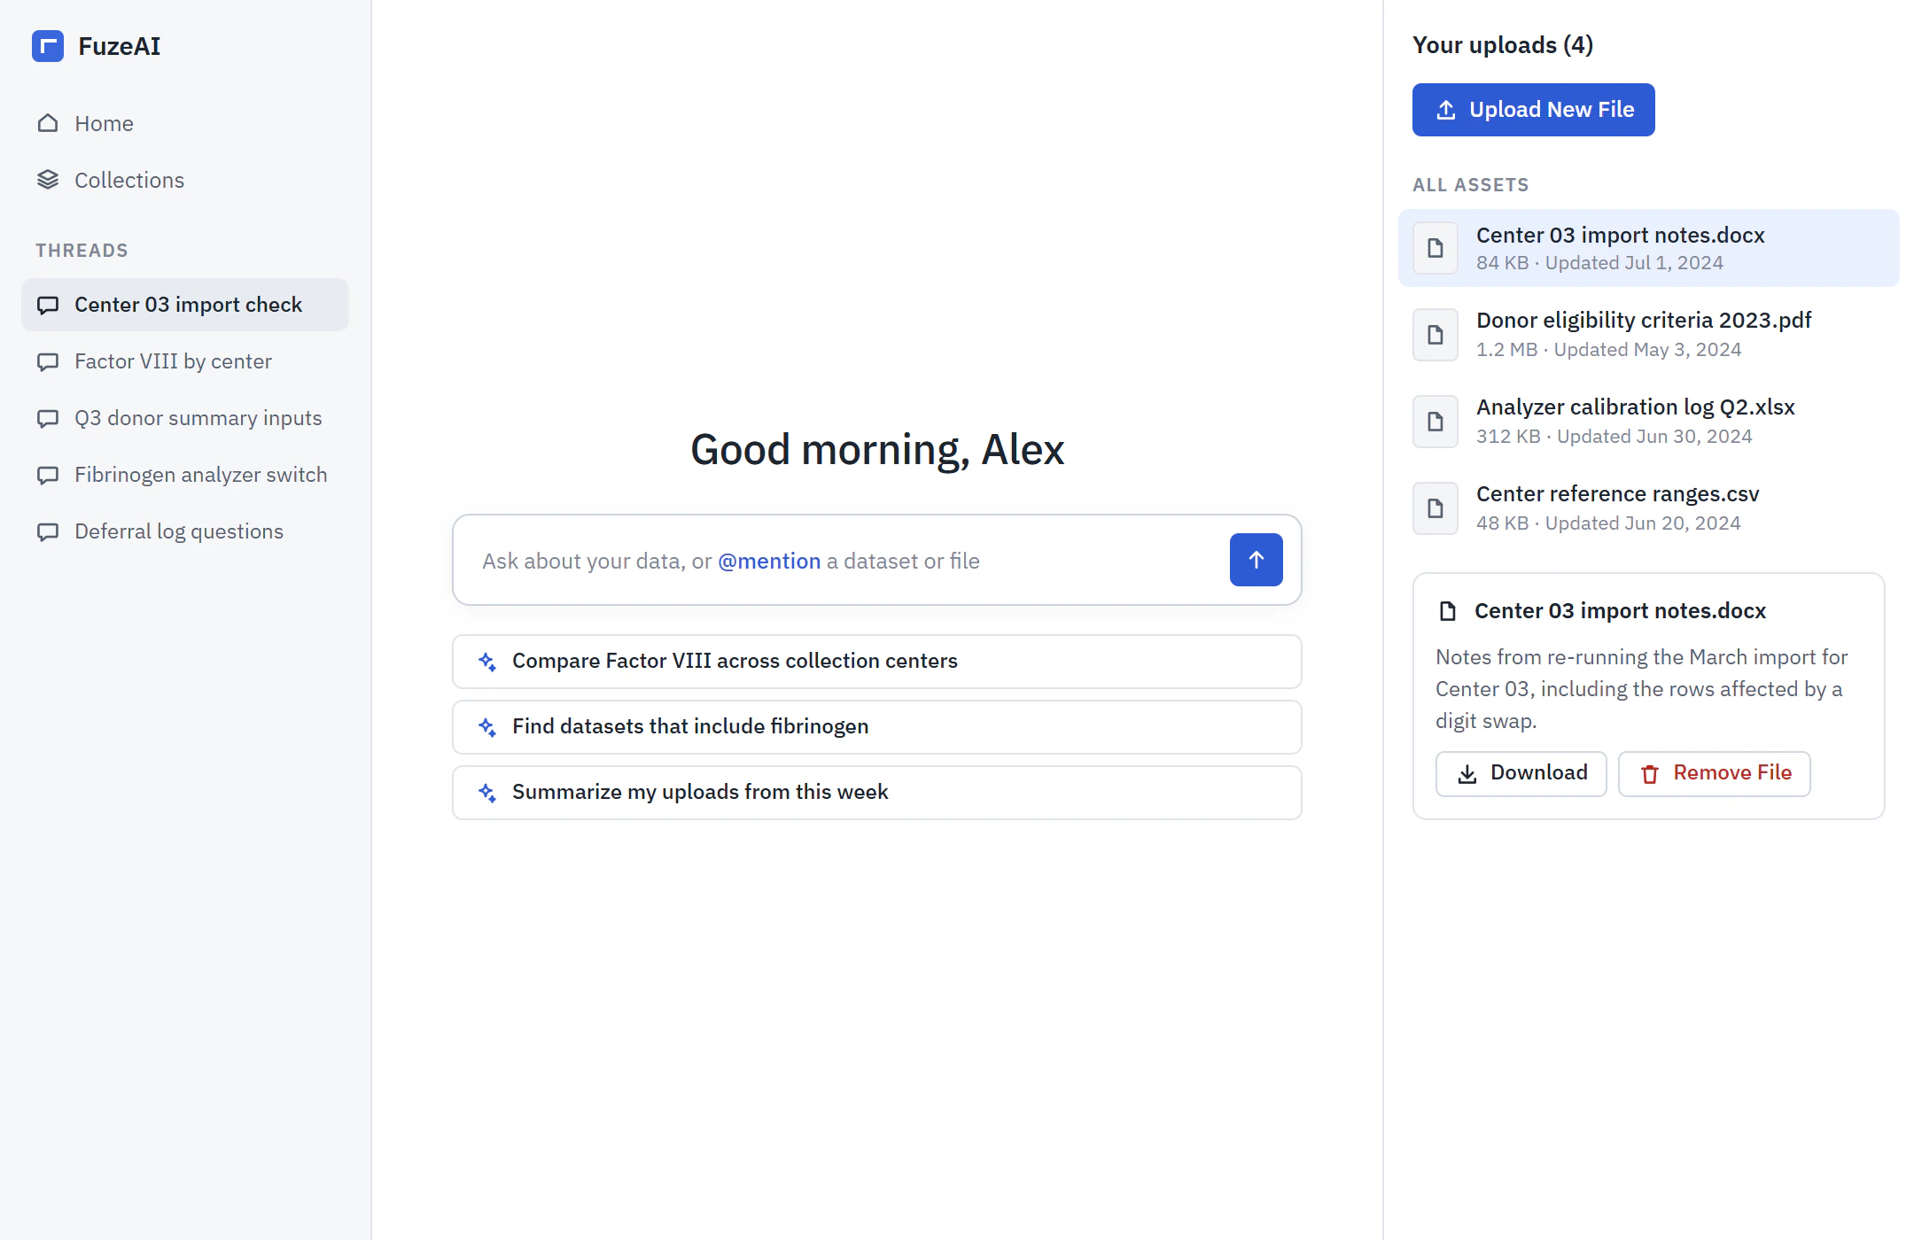
Task: Click the Collections layers icon
Action: (x=48, y=180)
